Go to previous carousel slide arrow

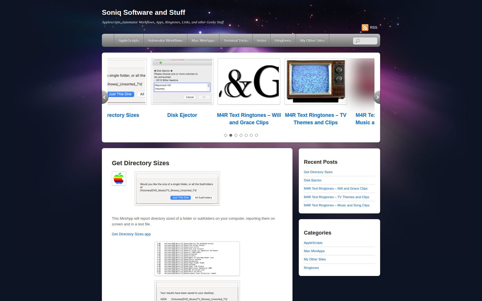point(105,97)
